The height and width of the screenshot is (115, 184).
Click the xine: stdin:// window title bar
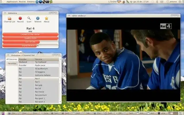pos(123,16)
